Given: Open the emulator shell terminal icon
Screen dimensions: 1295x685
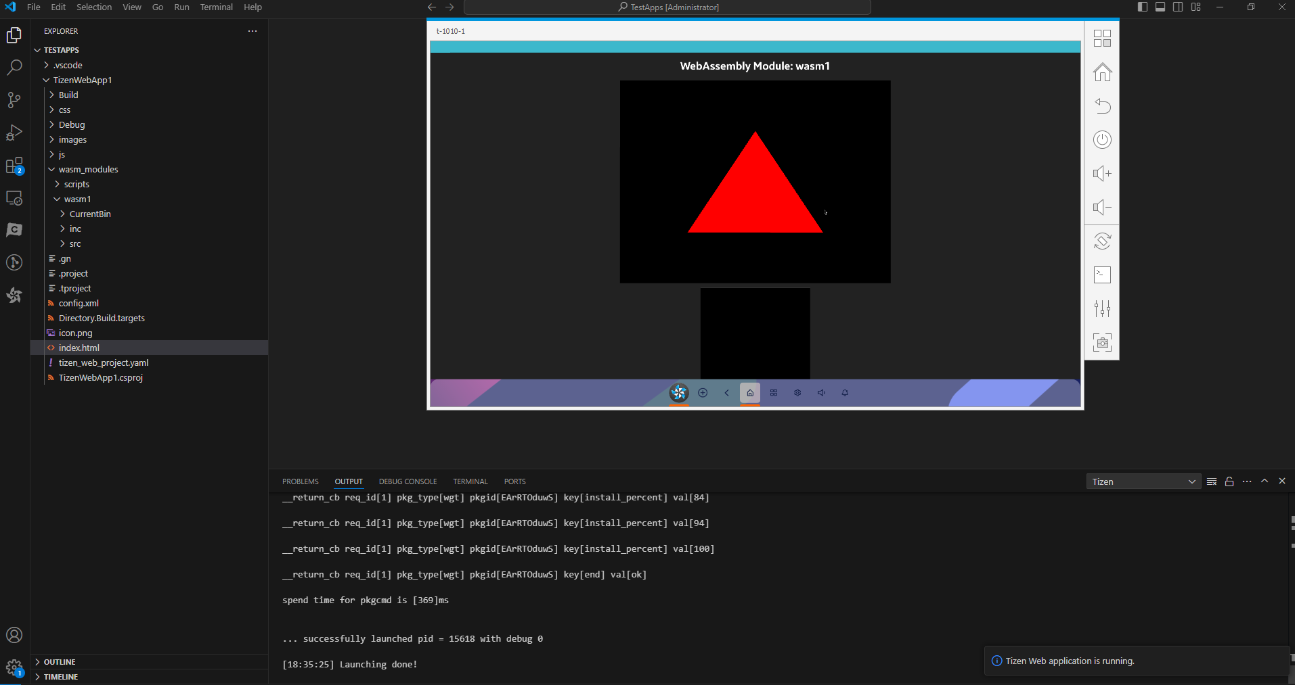Looking at the screenshot, I should pyautogui.click(x=1101, y=275).
